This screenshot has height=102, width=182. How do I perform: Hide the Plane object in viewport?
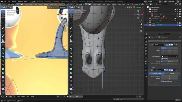[x=177, y=25]
